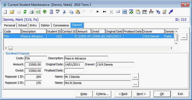
Task: Click the Code column header
Action: click(x=12, y=31)
